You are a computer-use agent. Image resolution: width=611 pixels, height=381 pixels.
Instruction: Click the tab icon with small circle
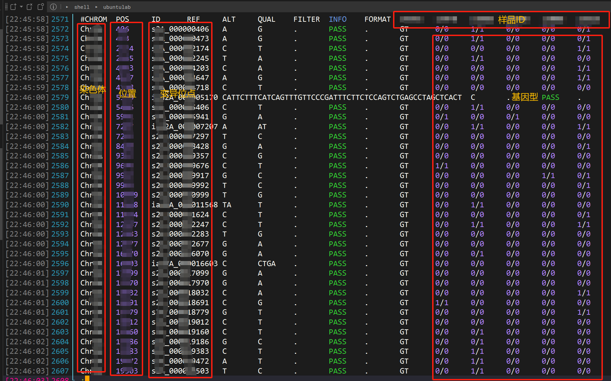click(41, 6)
